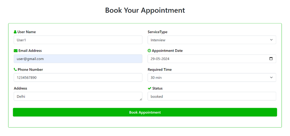The width and height of the screenshot is (290, 136).
Task: Open the calendar picker icon in date field
Action: pyautogui.click(x=271, y=59)
